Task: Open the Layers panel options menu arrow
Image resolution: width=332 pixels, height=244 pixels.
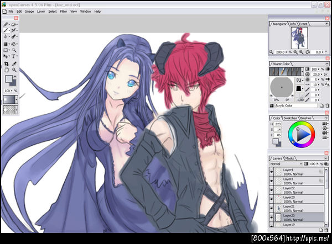Action: tap(326, 158)
